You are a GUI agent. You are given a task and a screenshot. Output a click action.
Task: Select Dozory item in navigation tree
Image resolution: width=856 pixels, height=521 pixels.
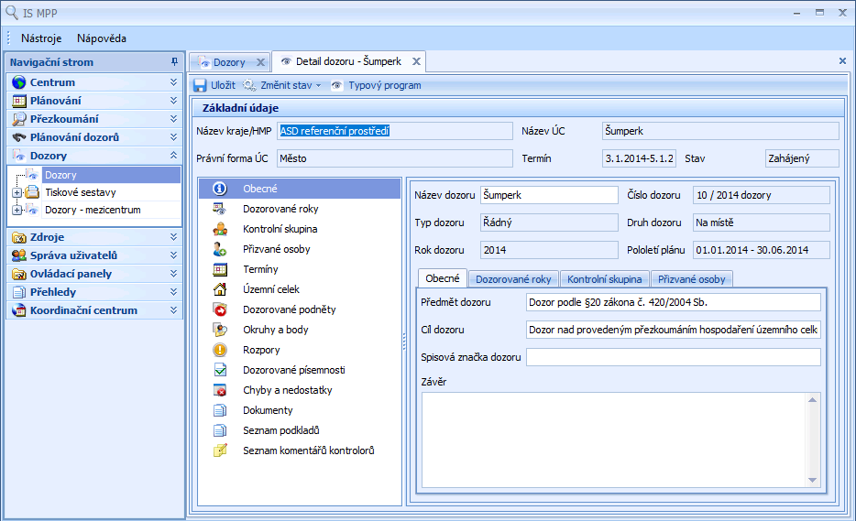point(112,175)
